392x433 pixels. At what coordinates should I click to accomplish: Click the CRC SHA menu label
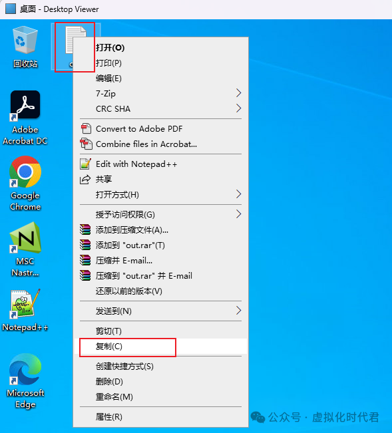click(113, 109)
